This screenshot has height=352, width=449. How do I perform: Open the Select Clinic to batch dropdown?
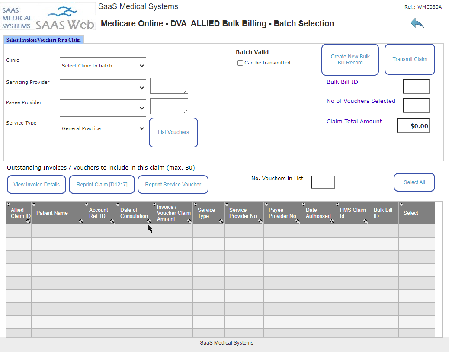[x=103, y=66]
